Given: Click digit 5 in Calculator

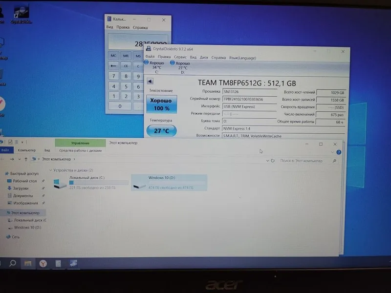Looking at the screenshot, I should tap(126, 86).
